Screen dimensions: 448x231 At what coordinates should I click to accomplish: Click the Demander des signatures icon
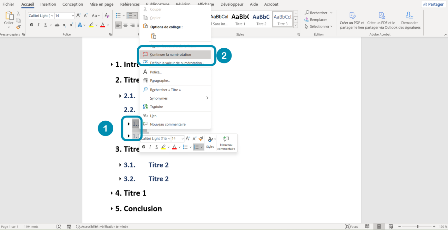409,21
